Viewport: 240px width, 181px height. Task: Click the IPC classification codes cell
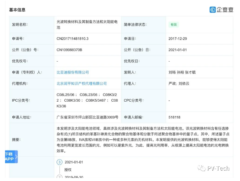(x=87, y=100)
